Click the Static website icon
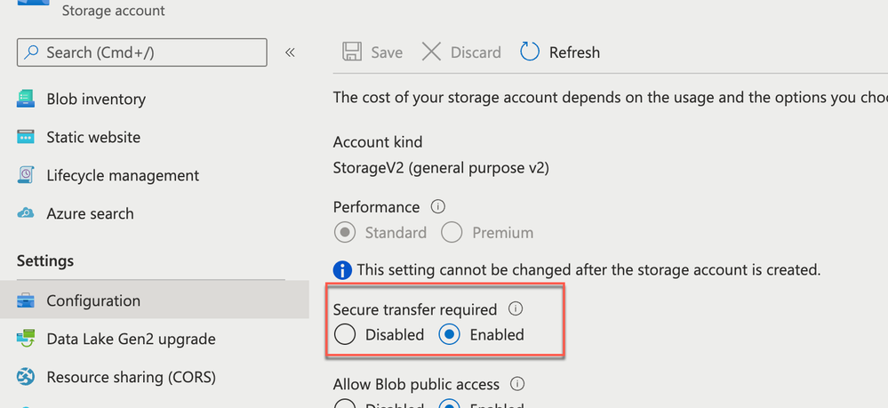Image resolution: width=888 pixels, height=408 pixels. click(x=26, y=138)
